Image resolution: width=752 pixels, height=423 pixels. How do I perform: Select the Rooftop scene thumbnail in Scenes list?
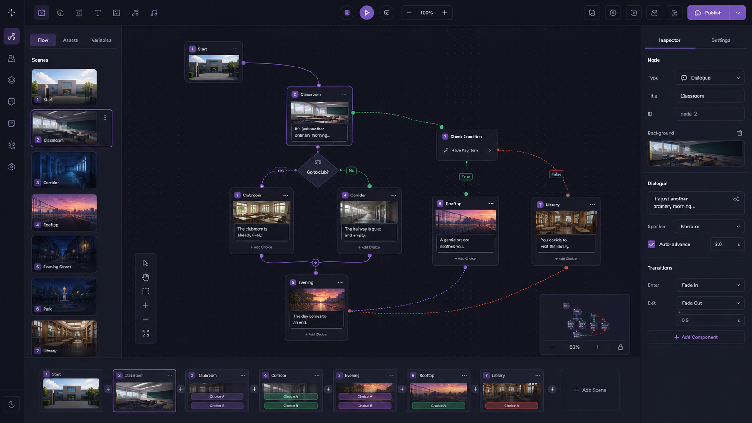64,212
